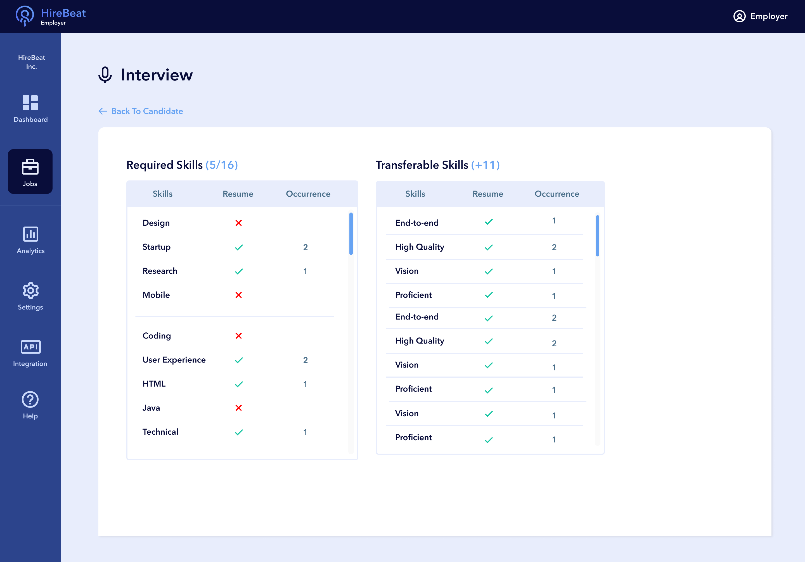
Task: Click the Resume header in Transferable Skills
Action: [488, 194]
